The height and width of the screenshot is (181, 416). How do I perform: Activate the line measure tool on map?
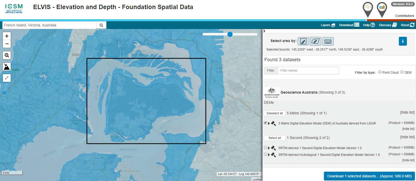pyautogui.click(x=7, y=78)
